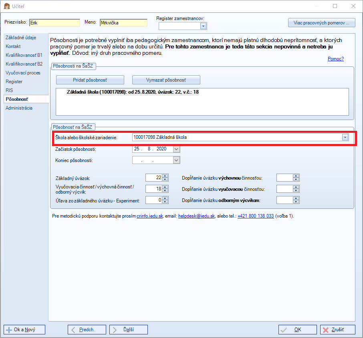Increase Dopĺňanie výchovnou činnosťou with up spinner
Viewport: 363px width, 338px height.
tap(296, 176)
